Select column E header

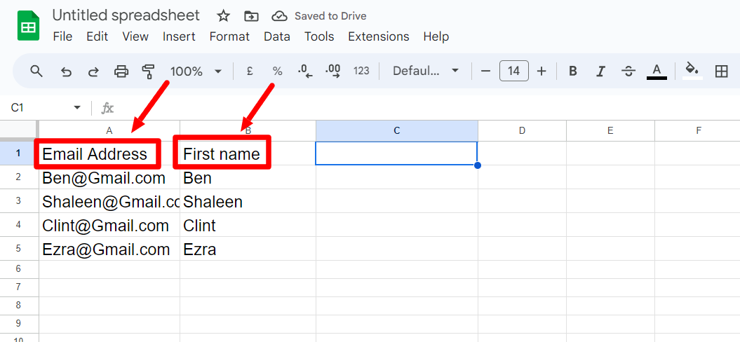(610, 130)
